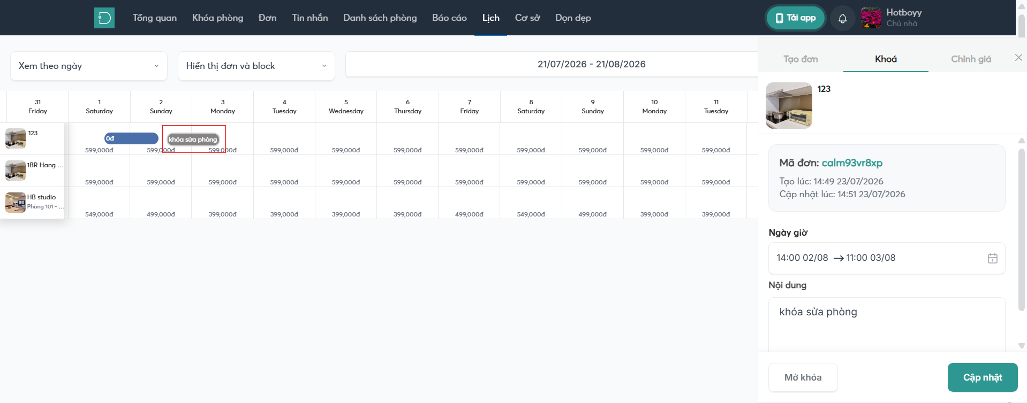The width and height of the screenshot is (1027, 403).
Task: Click the 1 Saturday column header
Action: (x=99, y=106)
